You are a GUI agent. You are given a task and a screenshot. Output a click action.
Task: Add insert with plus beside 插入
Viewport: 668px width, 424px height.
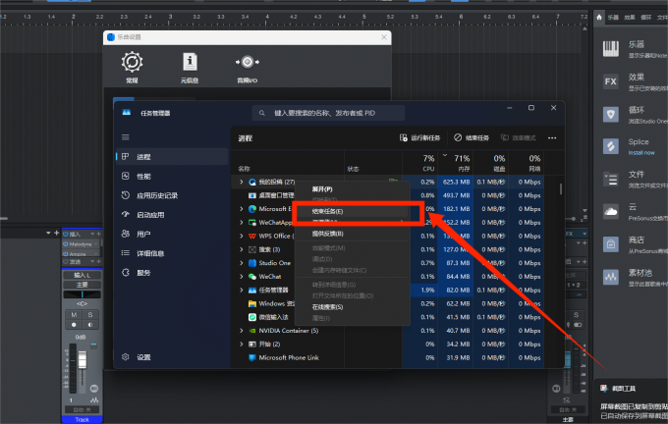click(99, 234)
